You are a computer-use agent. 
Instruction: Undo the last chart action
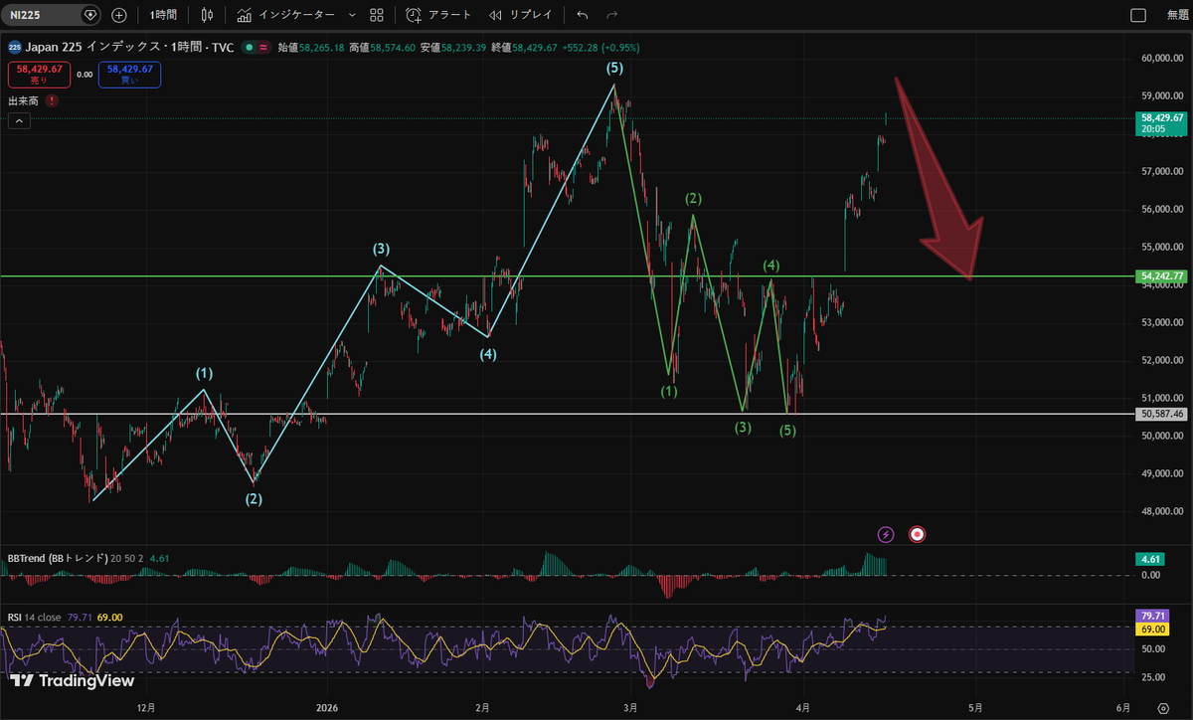583,15
